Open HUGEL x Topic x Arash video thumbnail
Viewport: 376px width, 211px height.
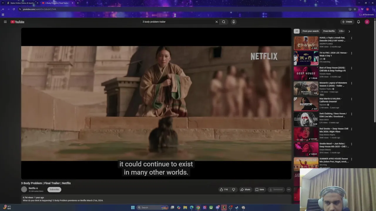tap(306, 43)
